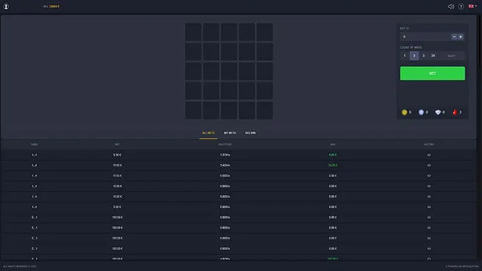
Task: Click the 1.3764x multiplier value
Action: (225, 155)
